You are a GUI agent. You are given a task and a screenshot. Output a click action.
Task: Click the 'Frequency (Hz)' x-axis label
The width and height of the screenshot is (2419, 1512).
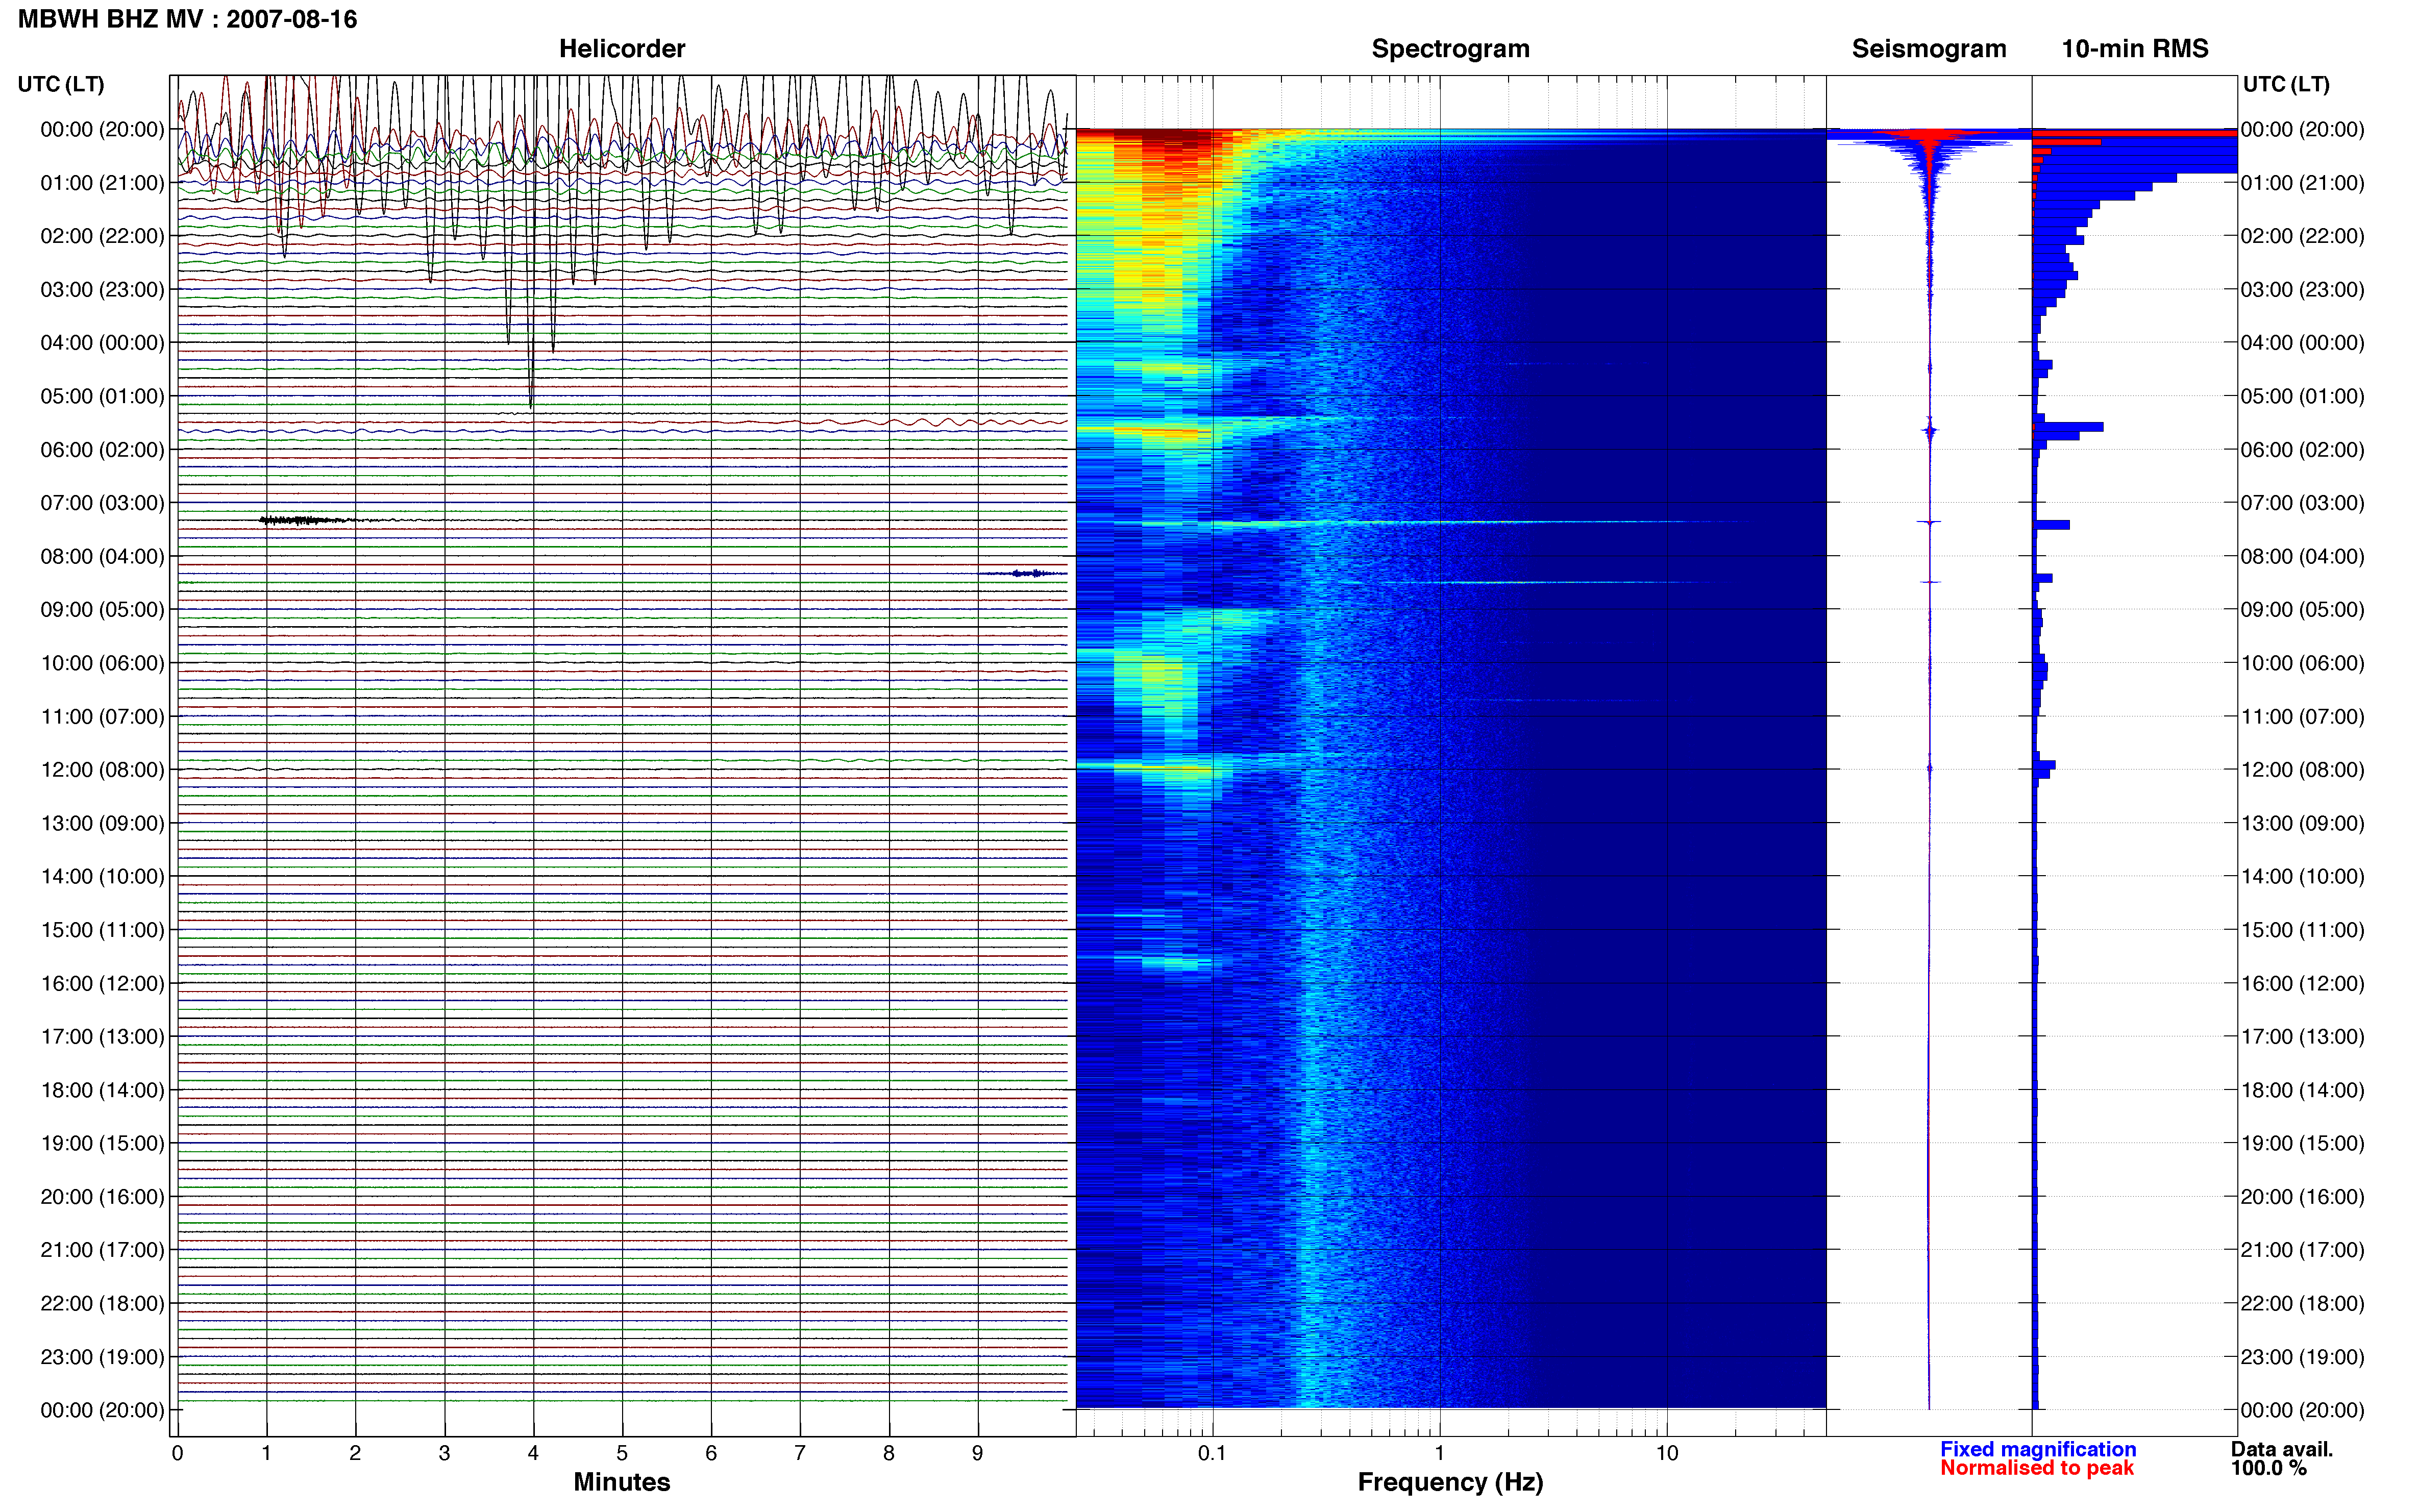pos(1450,1482)
